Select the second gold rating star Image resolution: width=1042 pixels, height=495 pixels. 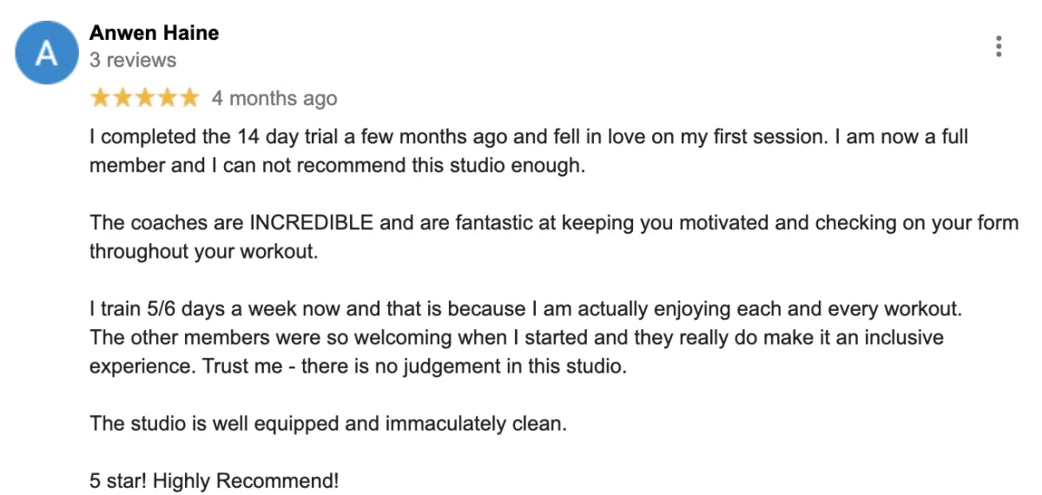point(122,98)
